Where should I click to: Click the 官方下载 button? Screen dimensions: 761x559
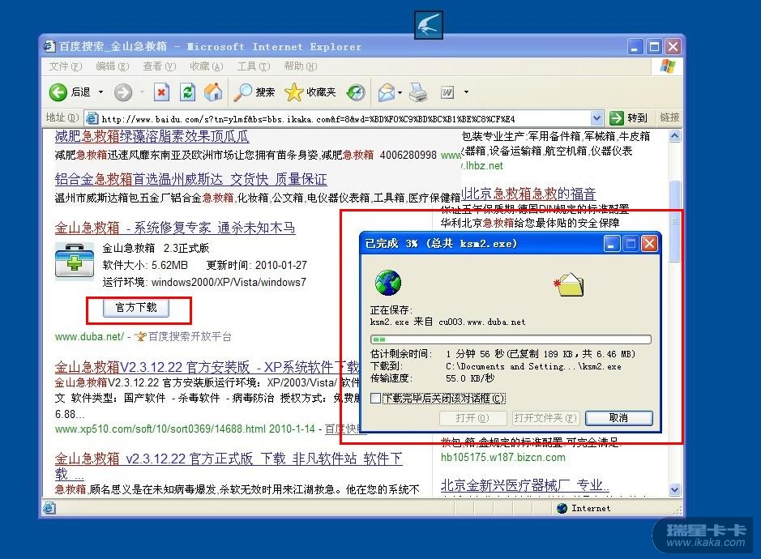click(136, 308)
